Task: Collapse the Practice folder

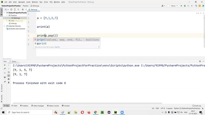Action: tap(7, 15)
